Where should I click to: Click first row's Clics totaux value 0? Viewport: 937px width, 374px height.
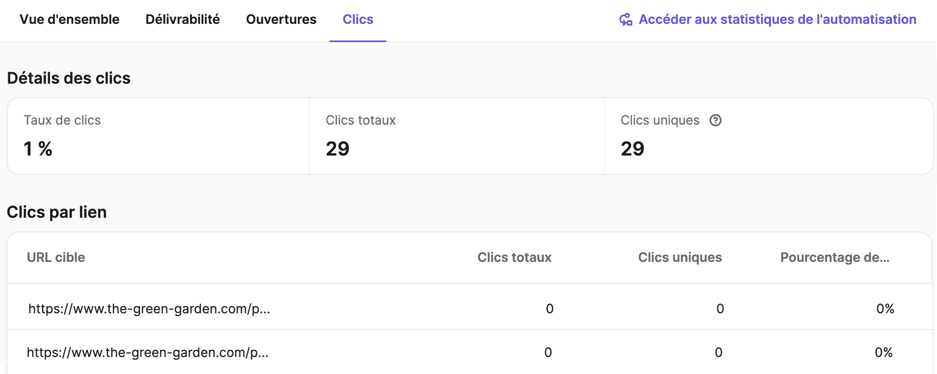click(549, 309)
